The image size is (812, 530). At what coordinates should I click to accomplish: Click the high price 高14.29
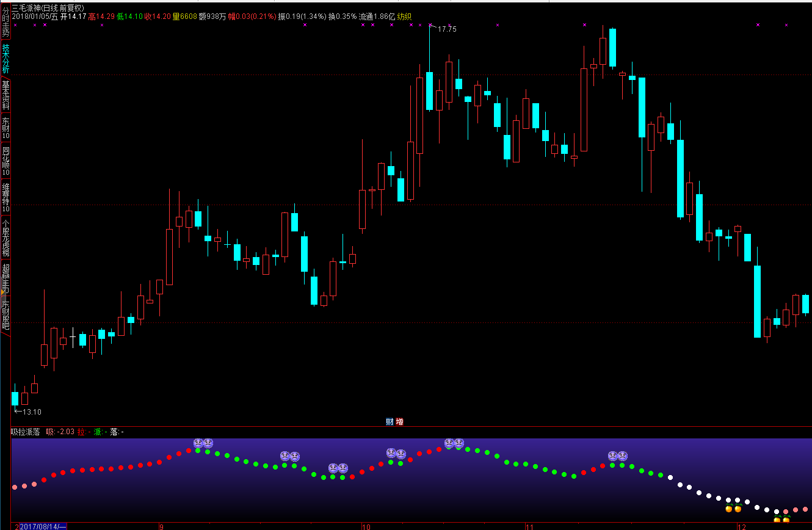[x=101, y=16]
